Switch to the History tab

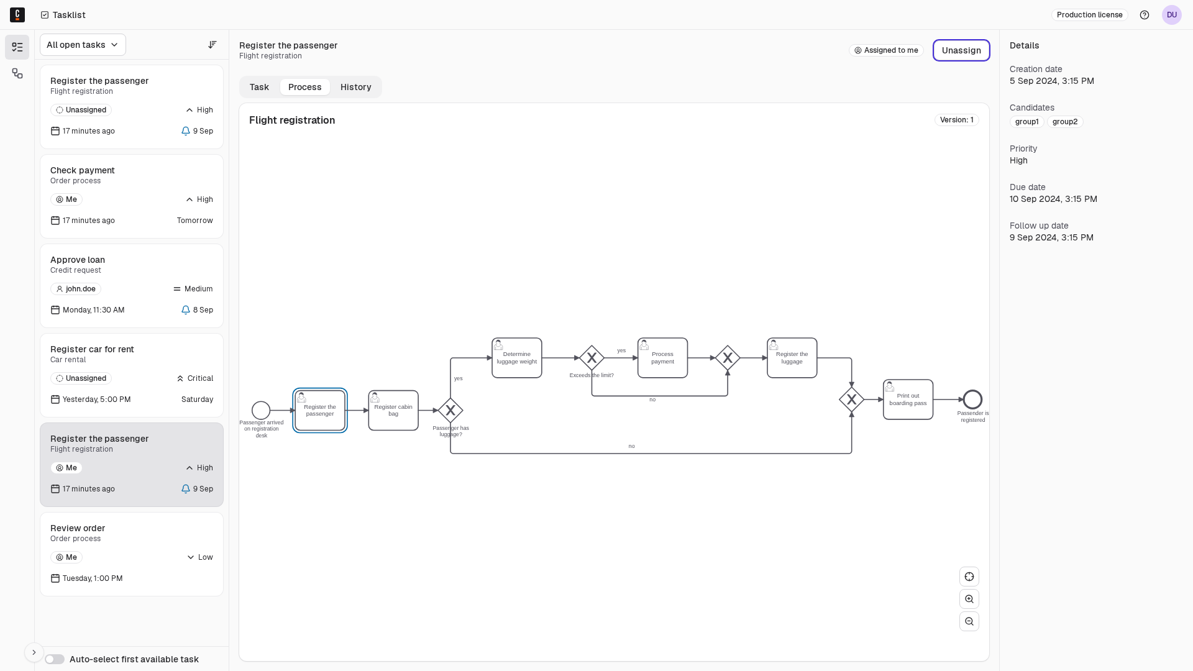pos(355,87)
